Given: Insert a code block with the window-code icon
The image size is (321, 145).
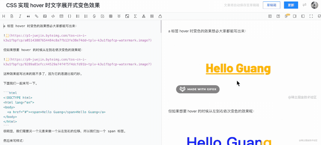Looking at the screenshot, I should 61,16.
